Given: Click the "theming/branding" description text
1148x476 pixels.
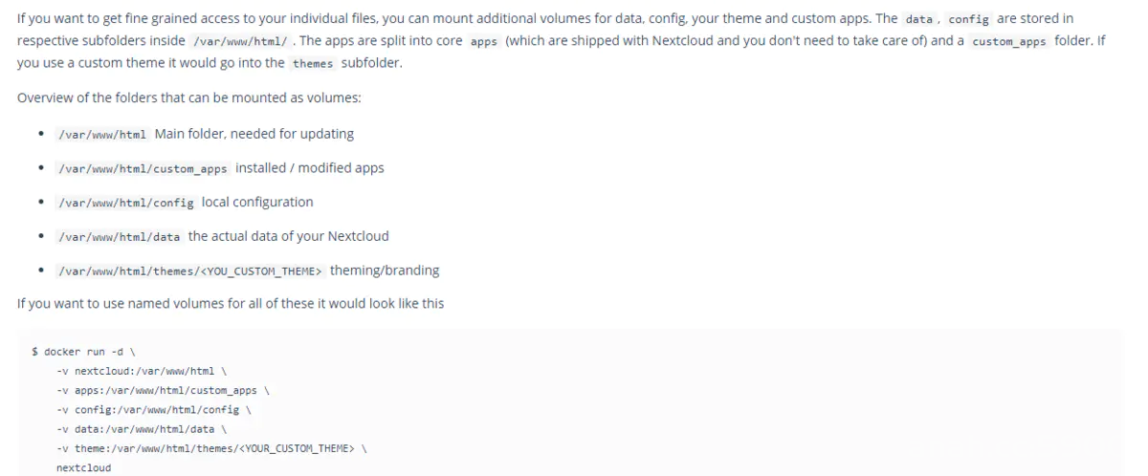Looking at the screenshot, I should click(x=385, y=270).
